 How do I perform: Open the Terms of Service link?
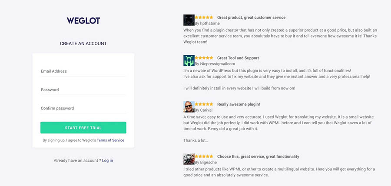pos(110,140)
